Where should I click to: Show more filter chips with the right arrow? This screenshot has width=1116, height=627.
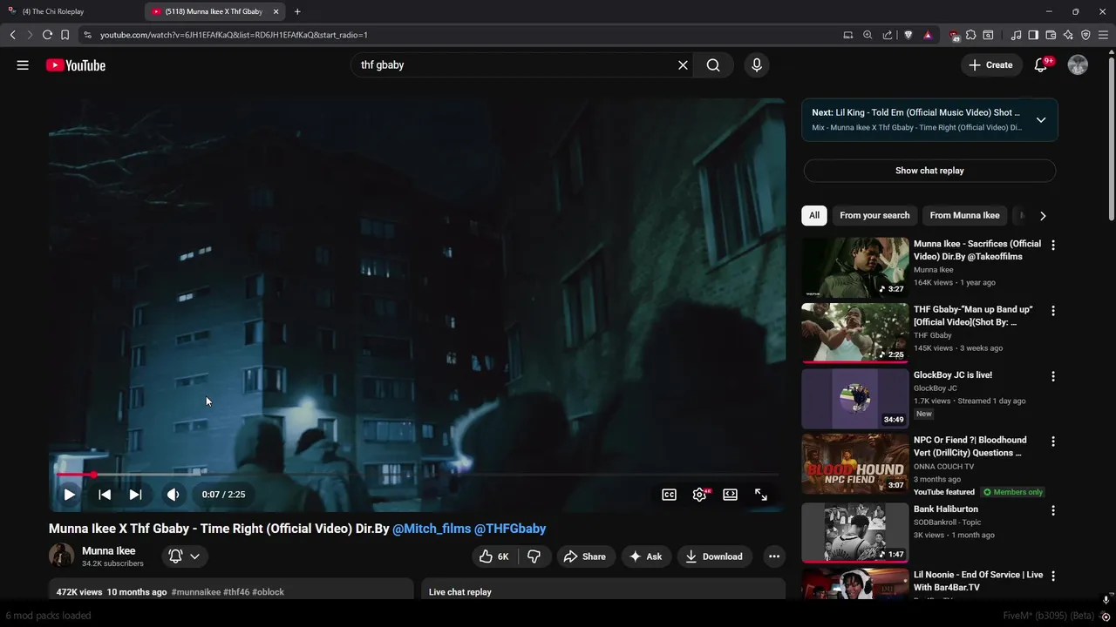(1043, 215)
